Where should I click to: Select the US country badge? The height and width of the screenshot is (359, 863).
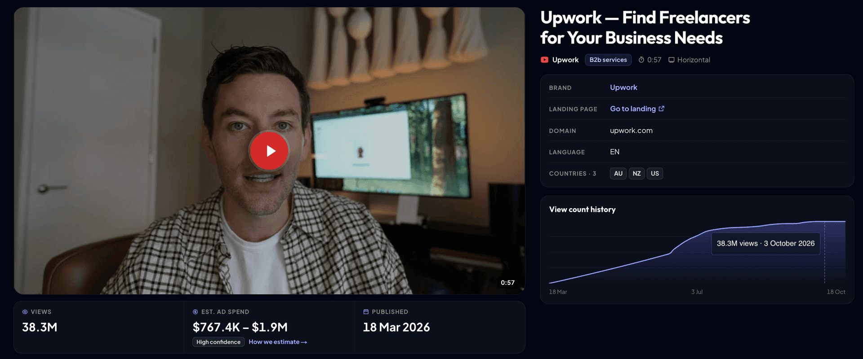655,174
